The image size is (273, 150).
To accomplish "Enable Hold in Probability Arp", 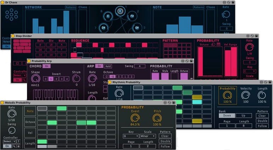I will [108, 66].
